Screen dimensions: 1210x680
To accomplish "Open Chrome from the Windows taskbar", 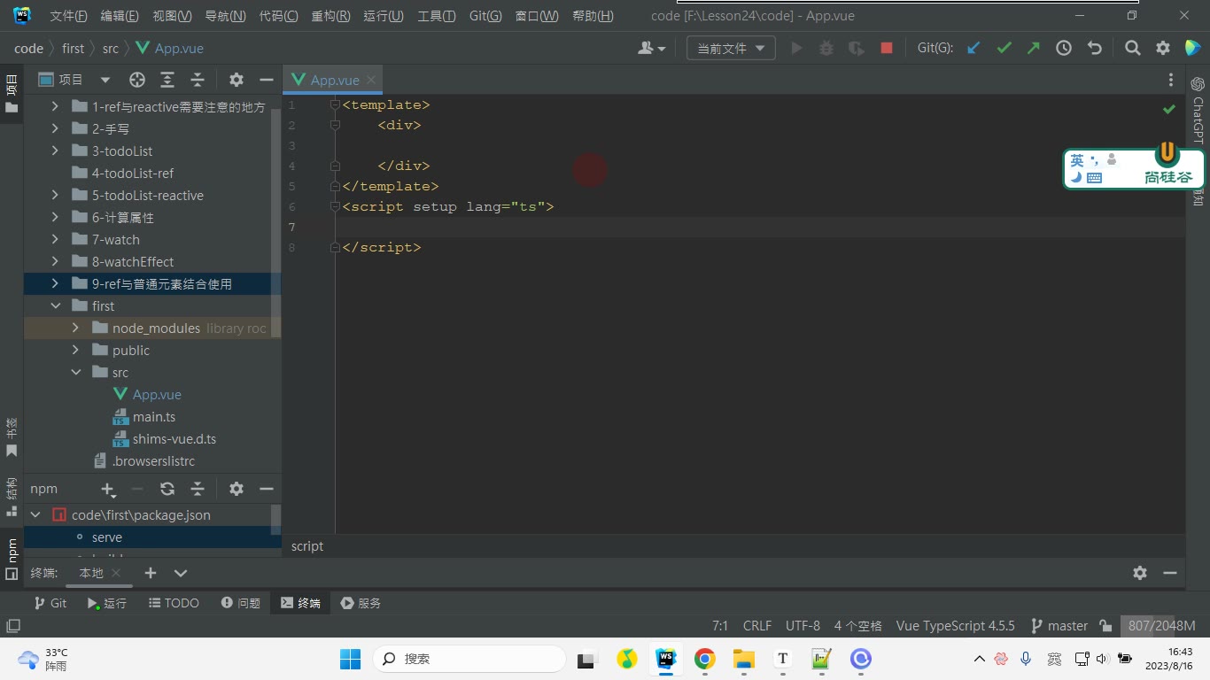I will (705, 659).
